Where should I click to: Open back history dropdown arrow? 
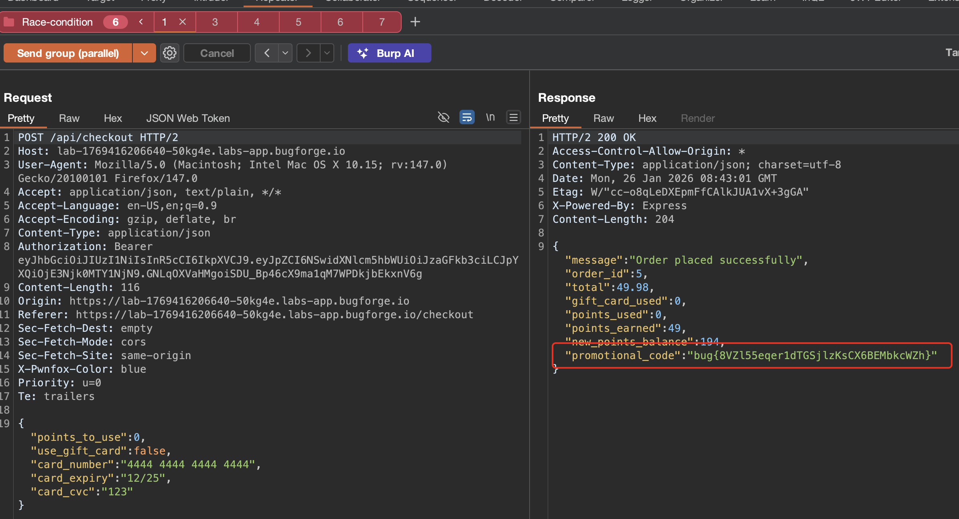pyautogui.click(x=285, y=53)
